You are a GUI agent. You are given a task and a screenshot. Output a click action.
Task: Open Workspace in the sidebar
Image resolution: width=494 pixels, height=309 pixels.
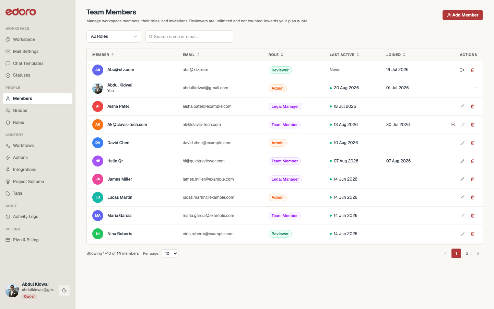tap(38, 39)
